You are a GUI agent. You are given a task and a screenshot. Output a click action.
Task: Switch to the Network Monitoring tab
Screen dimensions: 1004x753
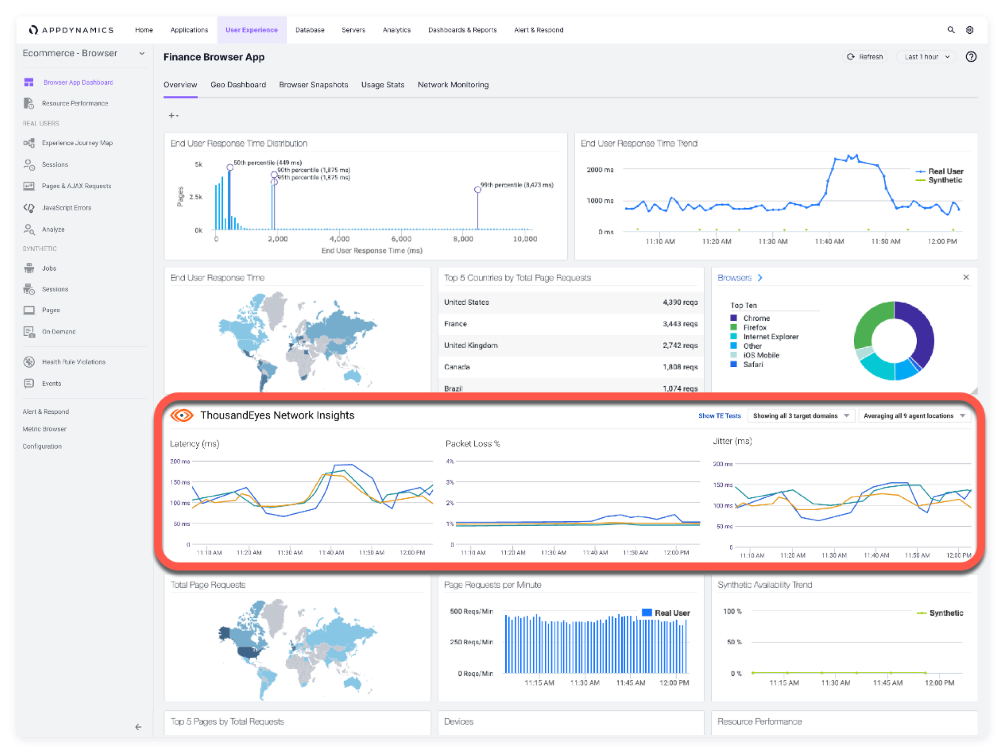click(x=453, y=85)
